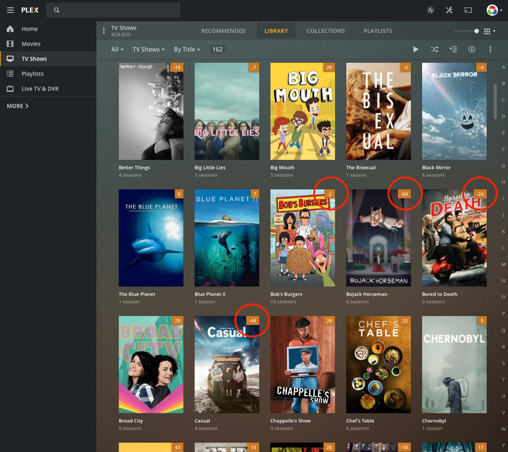The width and height of the screenshot is (508, 452).
Task: Open the All filter dropdown
Action: tap(117, 49)
